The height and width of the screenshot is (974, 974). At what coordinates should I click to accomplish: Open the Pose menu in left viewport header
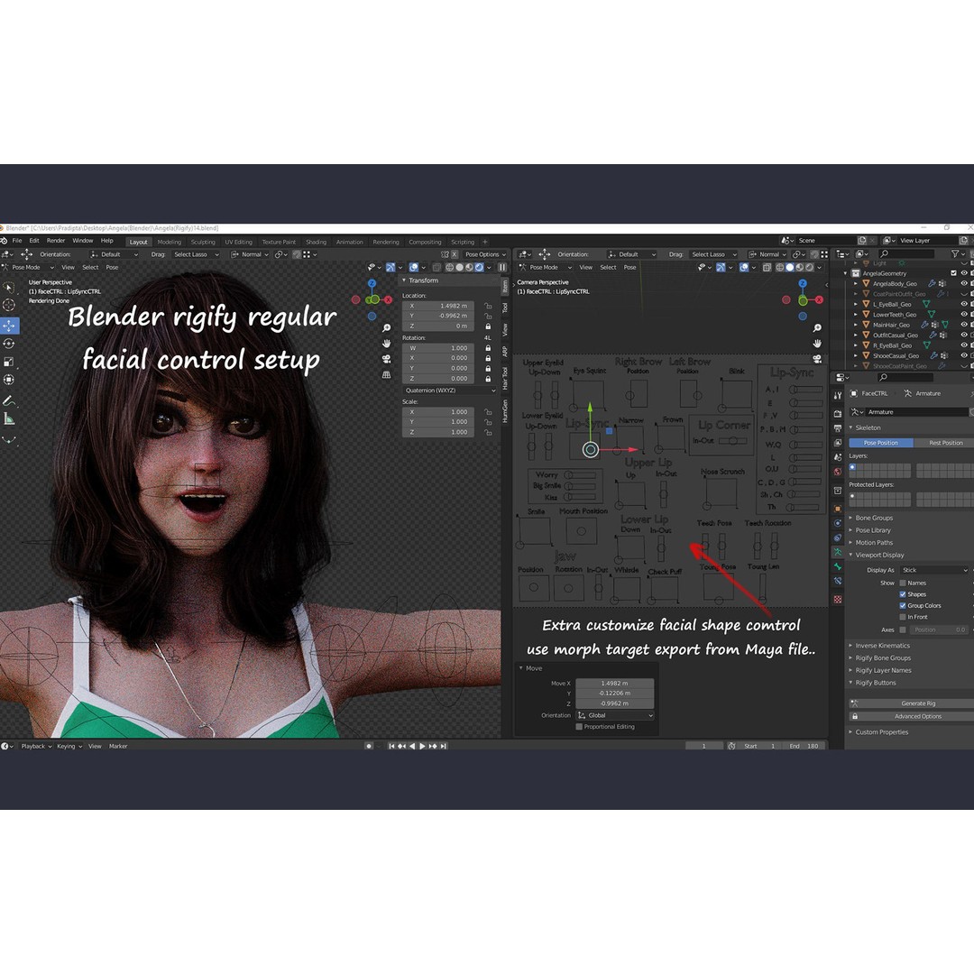pyautogui.click(x=112, y=268)
